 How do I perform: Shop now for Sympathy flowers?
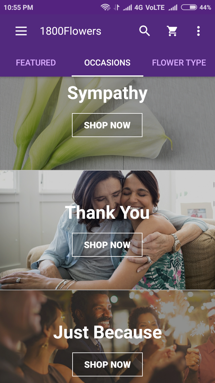(x=107, y=125)
